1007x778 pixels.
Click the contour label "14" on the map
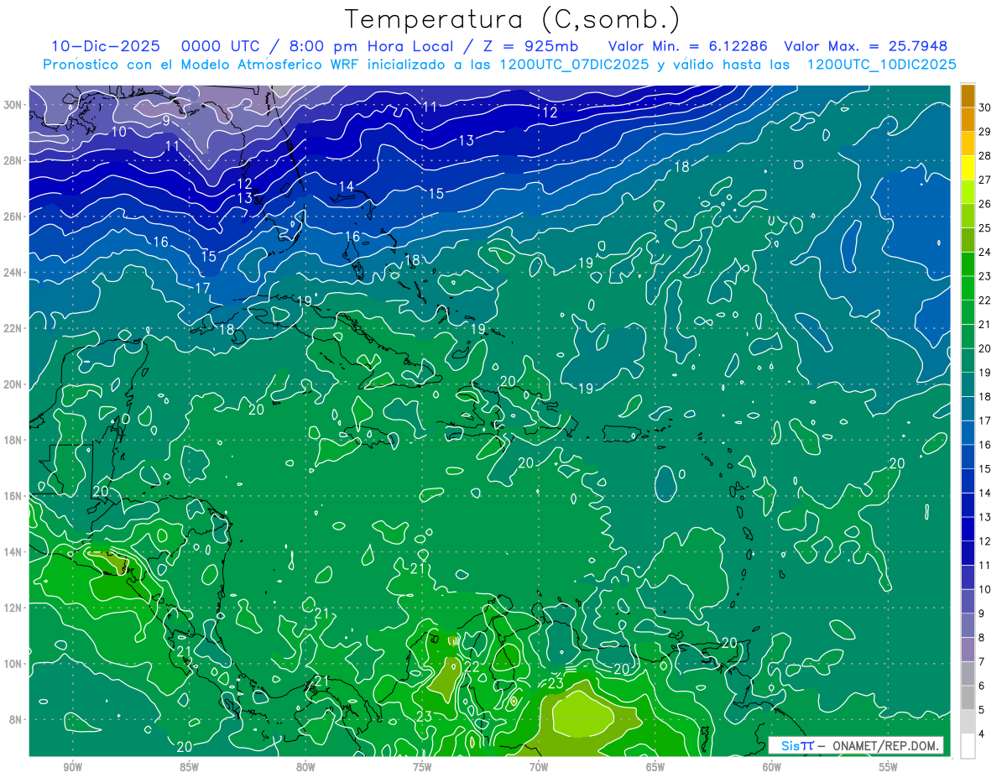click(347, 185)
